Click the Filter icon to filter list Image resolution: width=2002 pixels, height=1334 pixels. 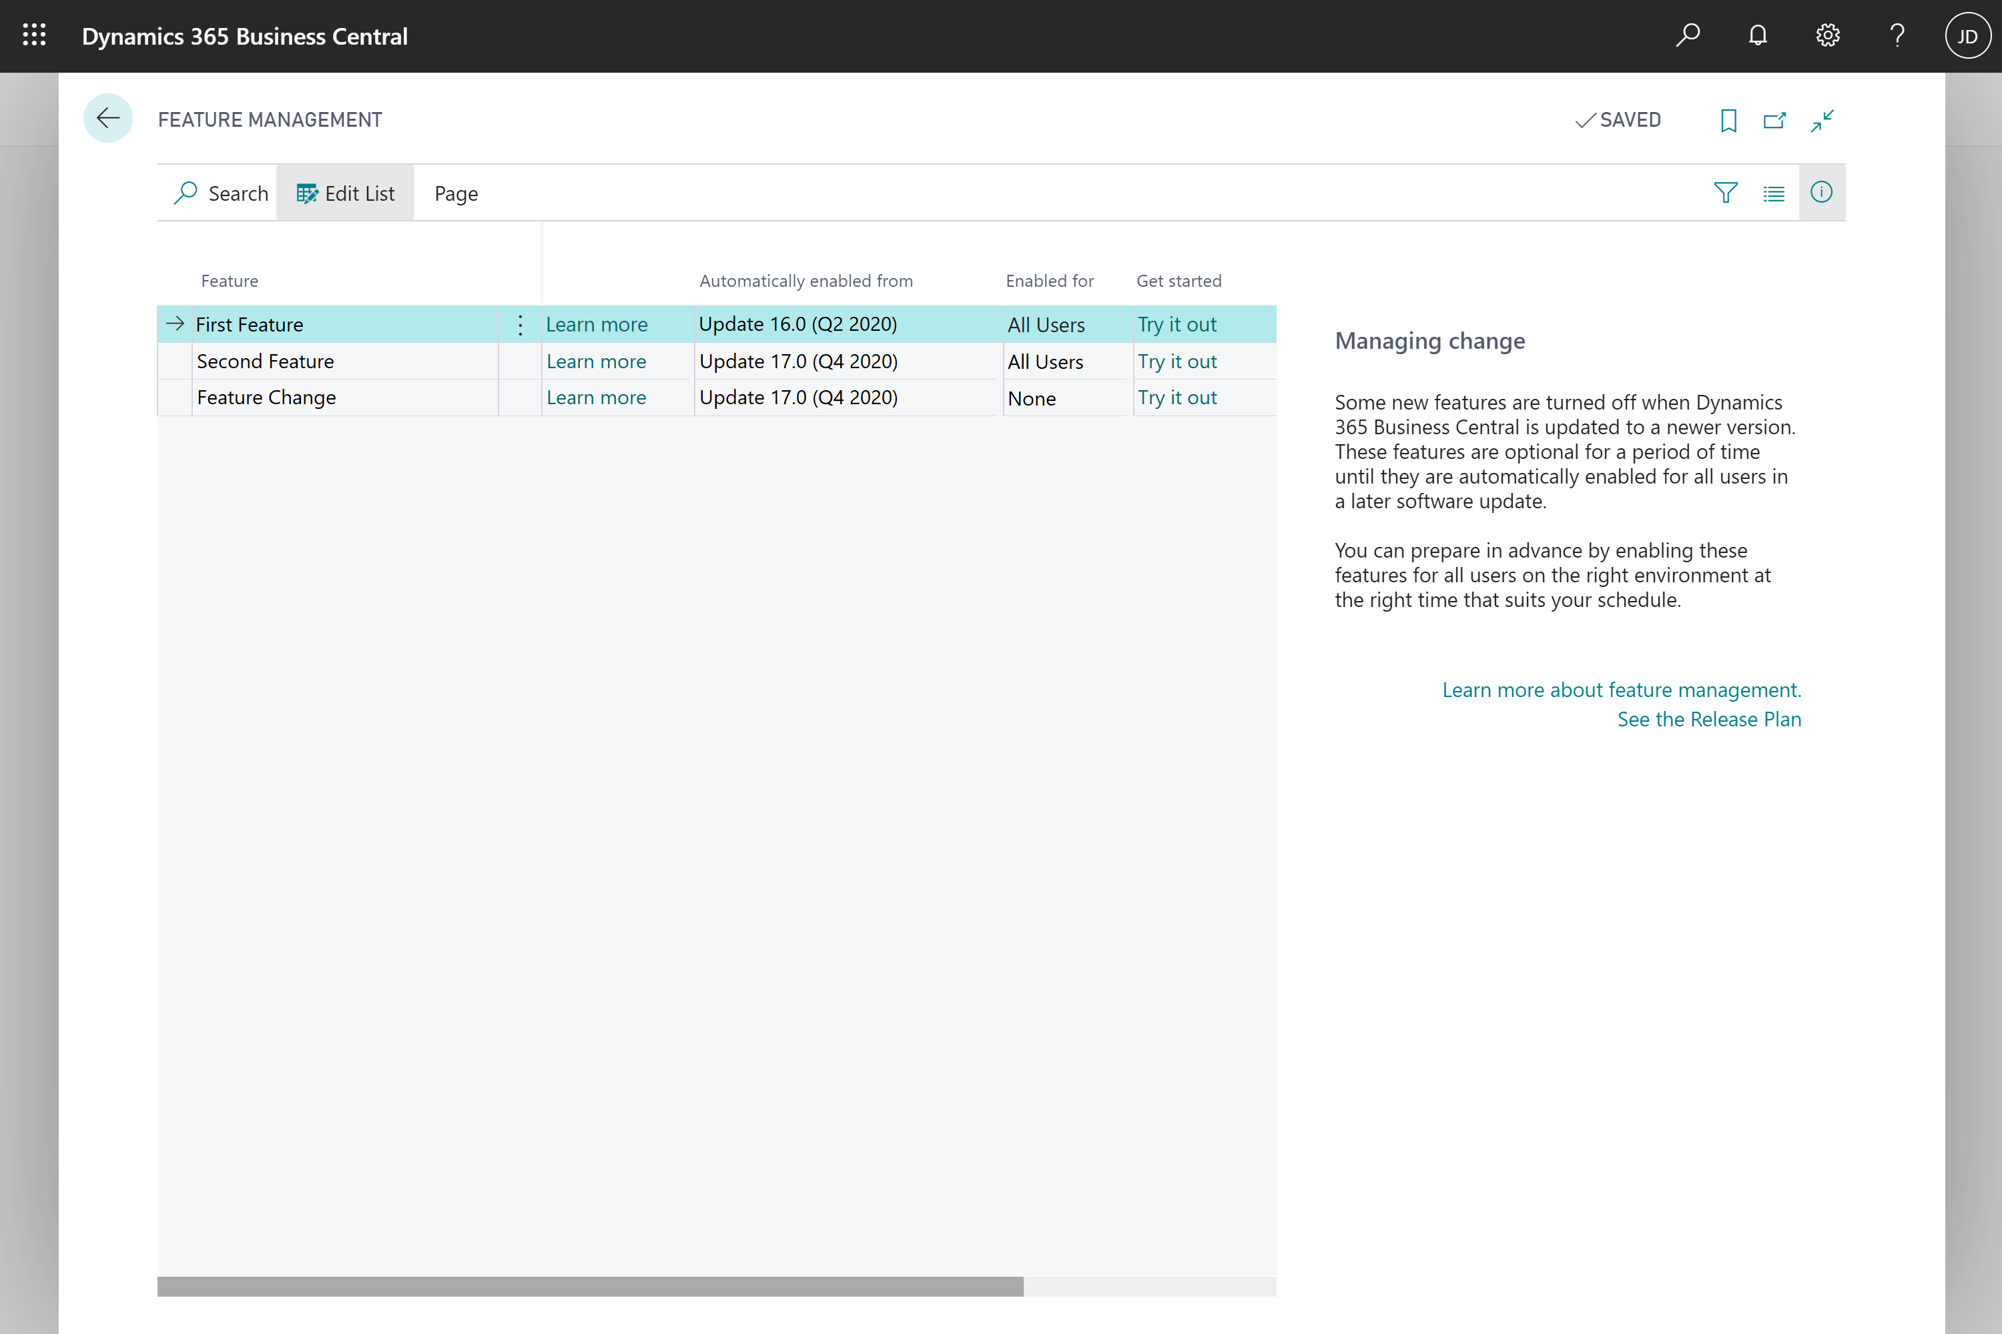[1725, 192]
